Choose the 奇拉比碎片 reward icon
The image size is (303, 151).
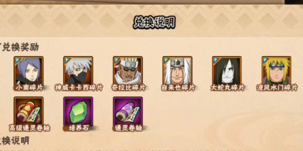(128, 71)
